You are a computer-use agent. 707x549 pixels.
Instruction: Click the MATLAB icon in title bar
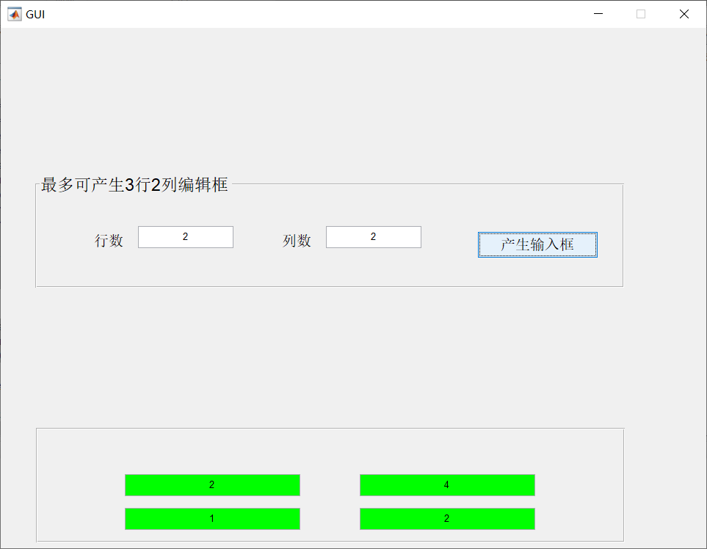(x=15, y=14)
